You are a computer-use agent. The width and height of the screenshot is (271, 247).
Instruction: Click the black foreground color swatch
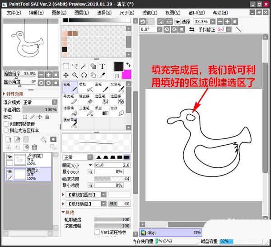point(119,66)
